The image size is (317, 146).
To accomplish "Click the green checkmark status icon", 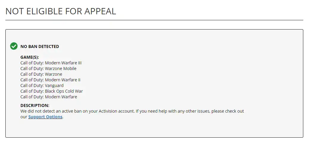I will click(14, 46).
